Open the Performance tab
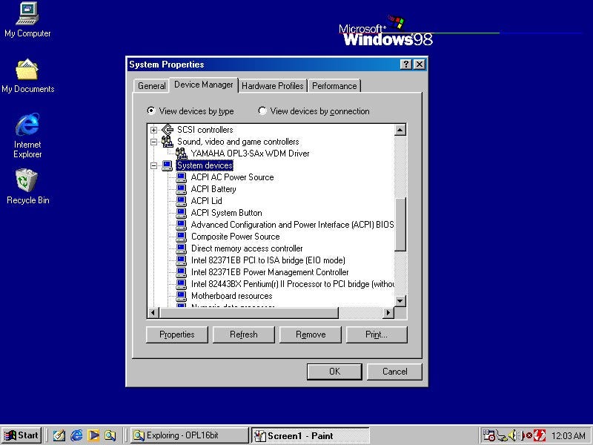Image resolution: width=593 pixels, height=445 pixels. point(334,86)
